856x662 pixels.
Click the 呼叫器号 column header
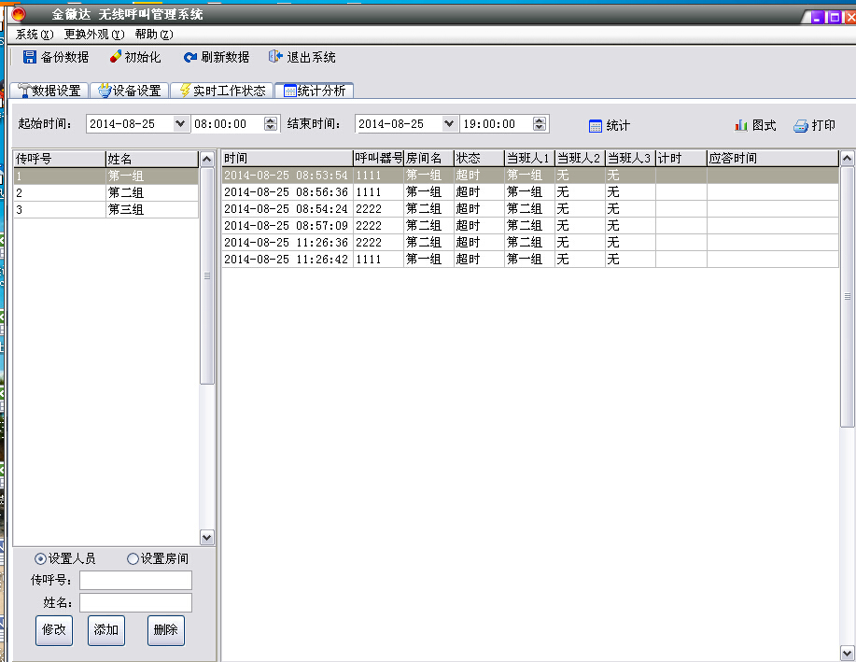(x=379, y=159)
